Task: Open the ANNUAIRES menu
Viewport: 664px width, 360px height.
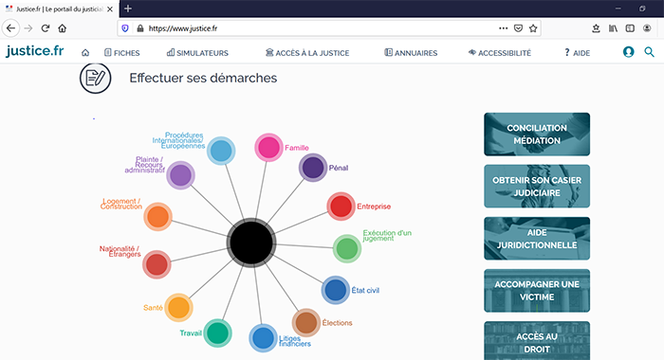Action: [411, 53]
